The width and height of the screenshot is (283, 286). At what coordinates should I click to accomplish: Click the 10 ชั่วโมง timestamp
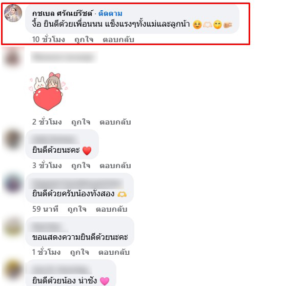[49, 39]
